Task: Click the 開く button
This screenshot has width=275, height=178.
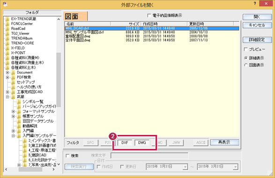Action: pyautogui.click(x=257, y=17)
